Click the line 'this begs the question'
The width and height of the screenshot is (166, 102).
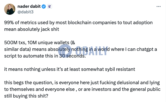click(x=82, y=83)
